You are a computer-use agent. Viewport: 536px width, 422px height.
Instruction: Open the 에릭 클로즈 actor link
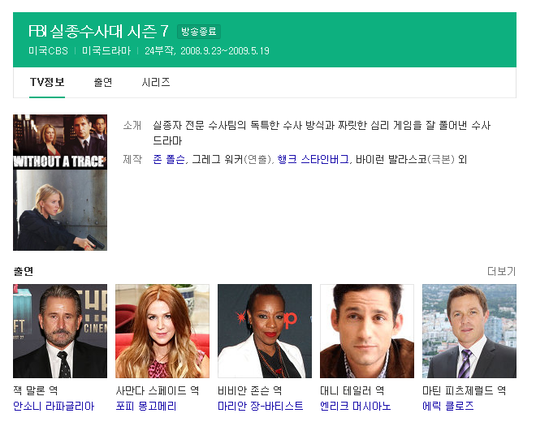pyautogui.click(x=448, y=406)
